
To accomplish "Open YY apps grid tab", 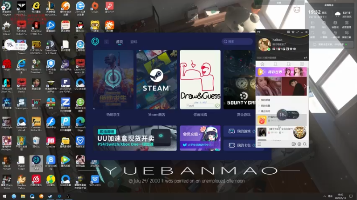I will [302, 64].
